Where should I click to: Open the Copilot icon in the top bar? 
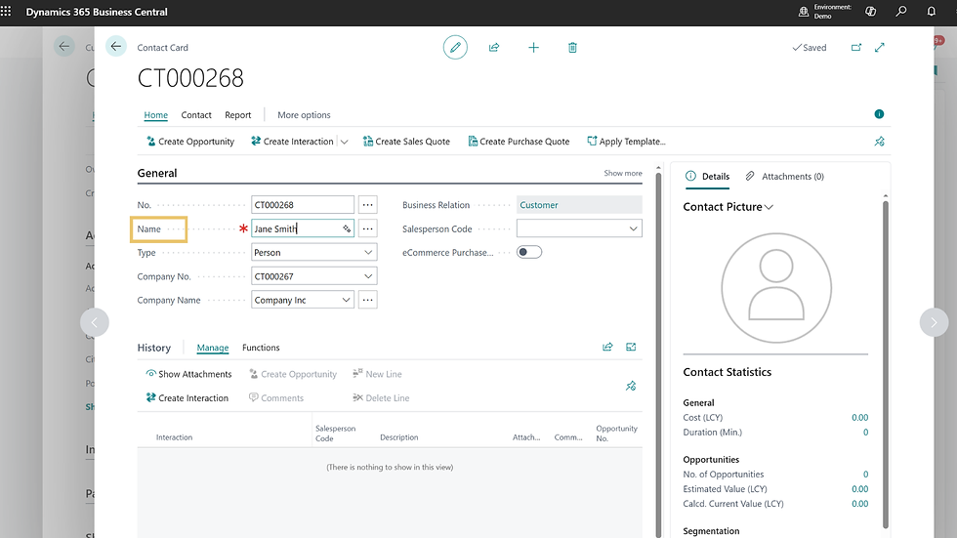[871, 12]
